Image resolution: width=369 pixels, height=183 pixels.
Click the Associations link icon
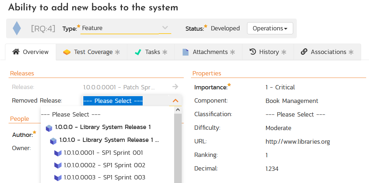click(304, 52)
